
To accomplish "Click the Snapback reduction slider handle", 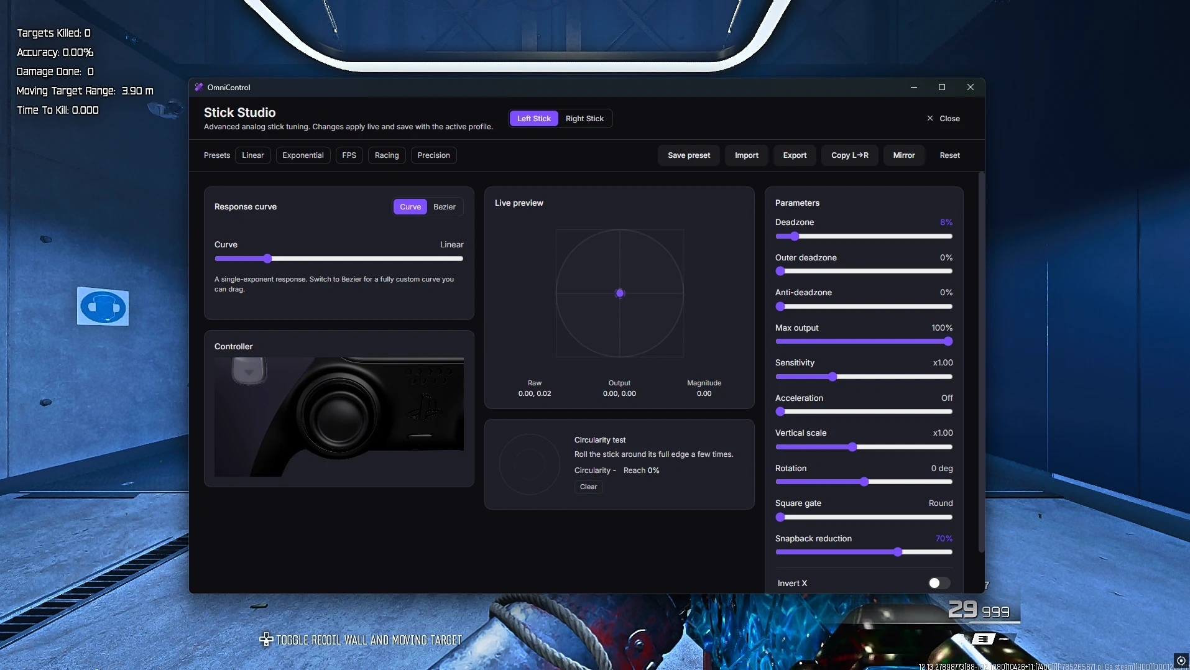I will click(x=898, y=552).
